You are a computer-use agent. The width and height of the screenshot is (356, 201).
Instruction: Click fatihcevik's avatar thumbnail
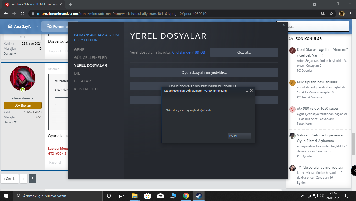292,168
